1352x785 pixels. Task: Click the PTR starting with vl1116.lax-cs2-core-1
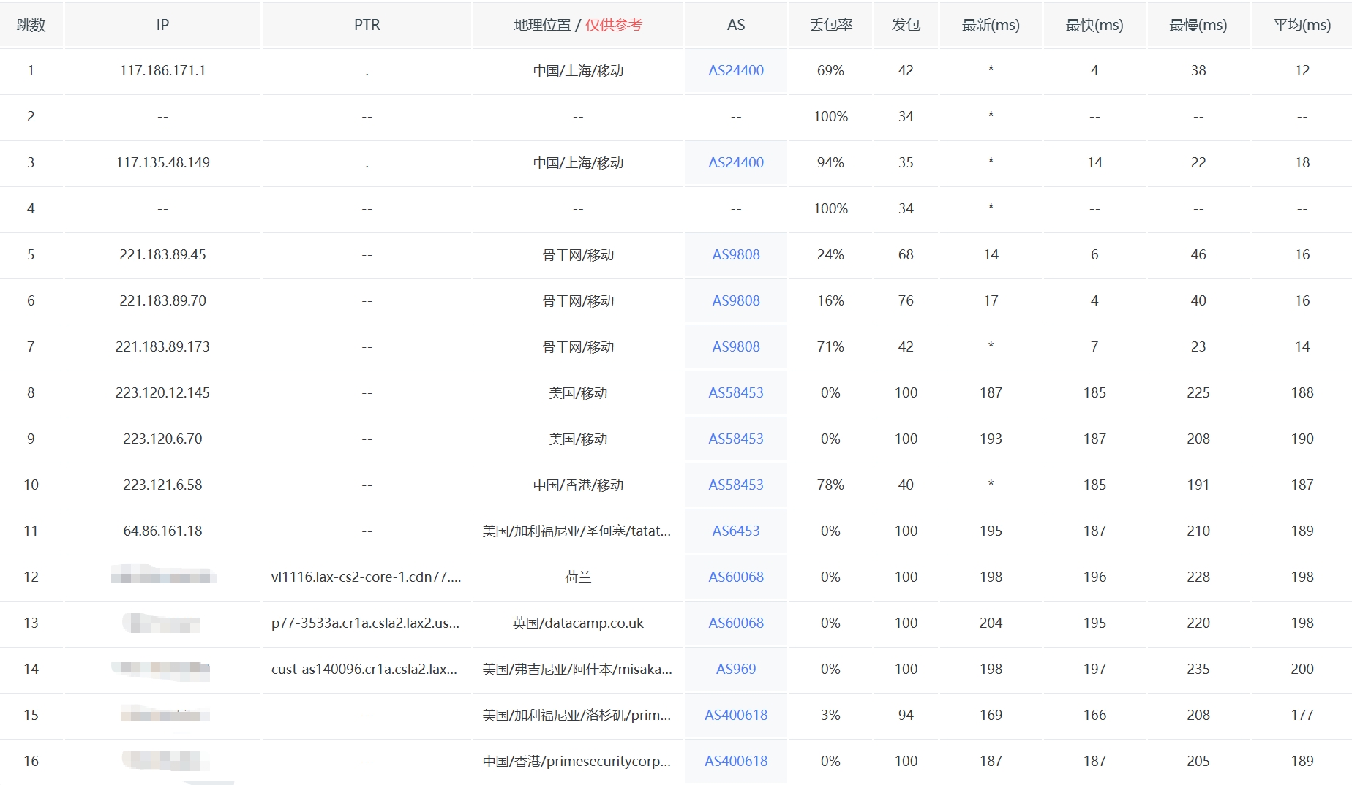point(366,577)
